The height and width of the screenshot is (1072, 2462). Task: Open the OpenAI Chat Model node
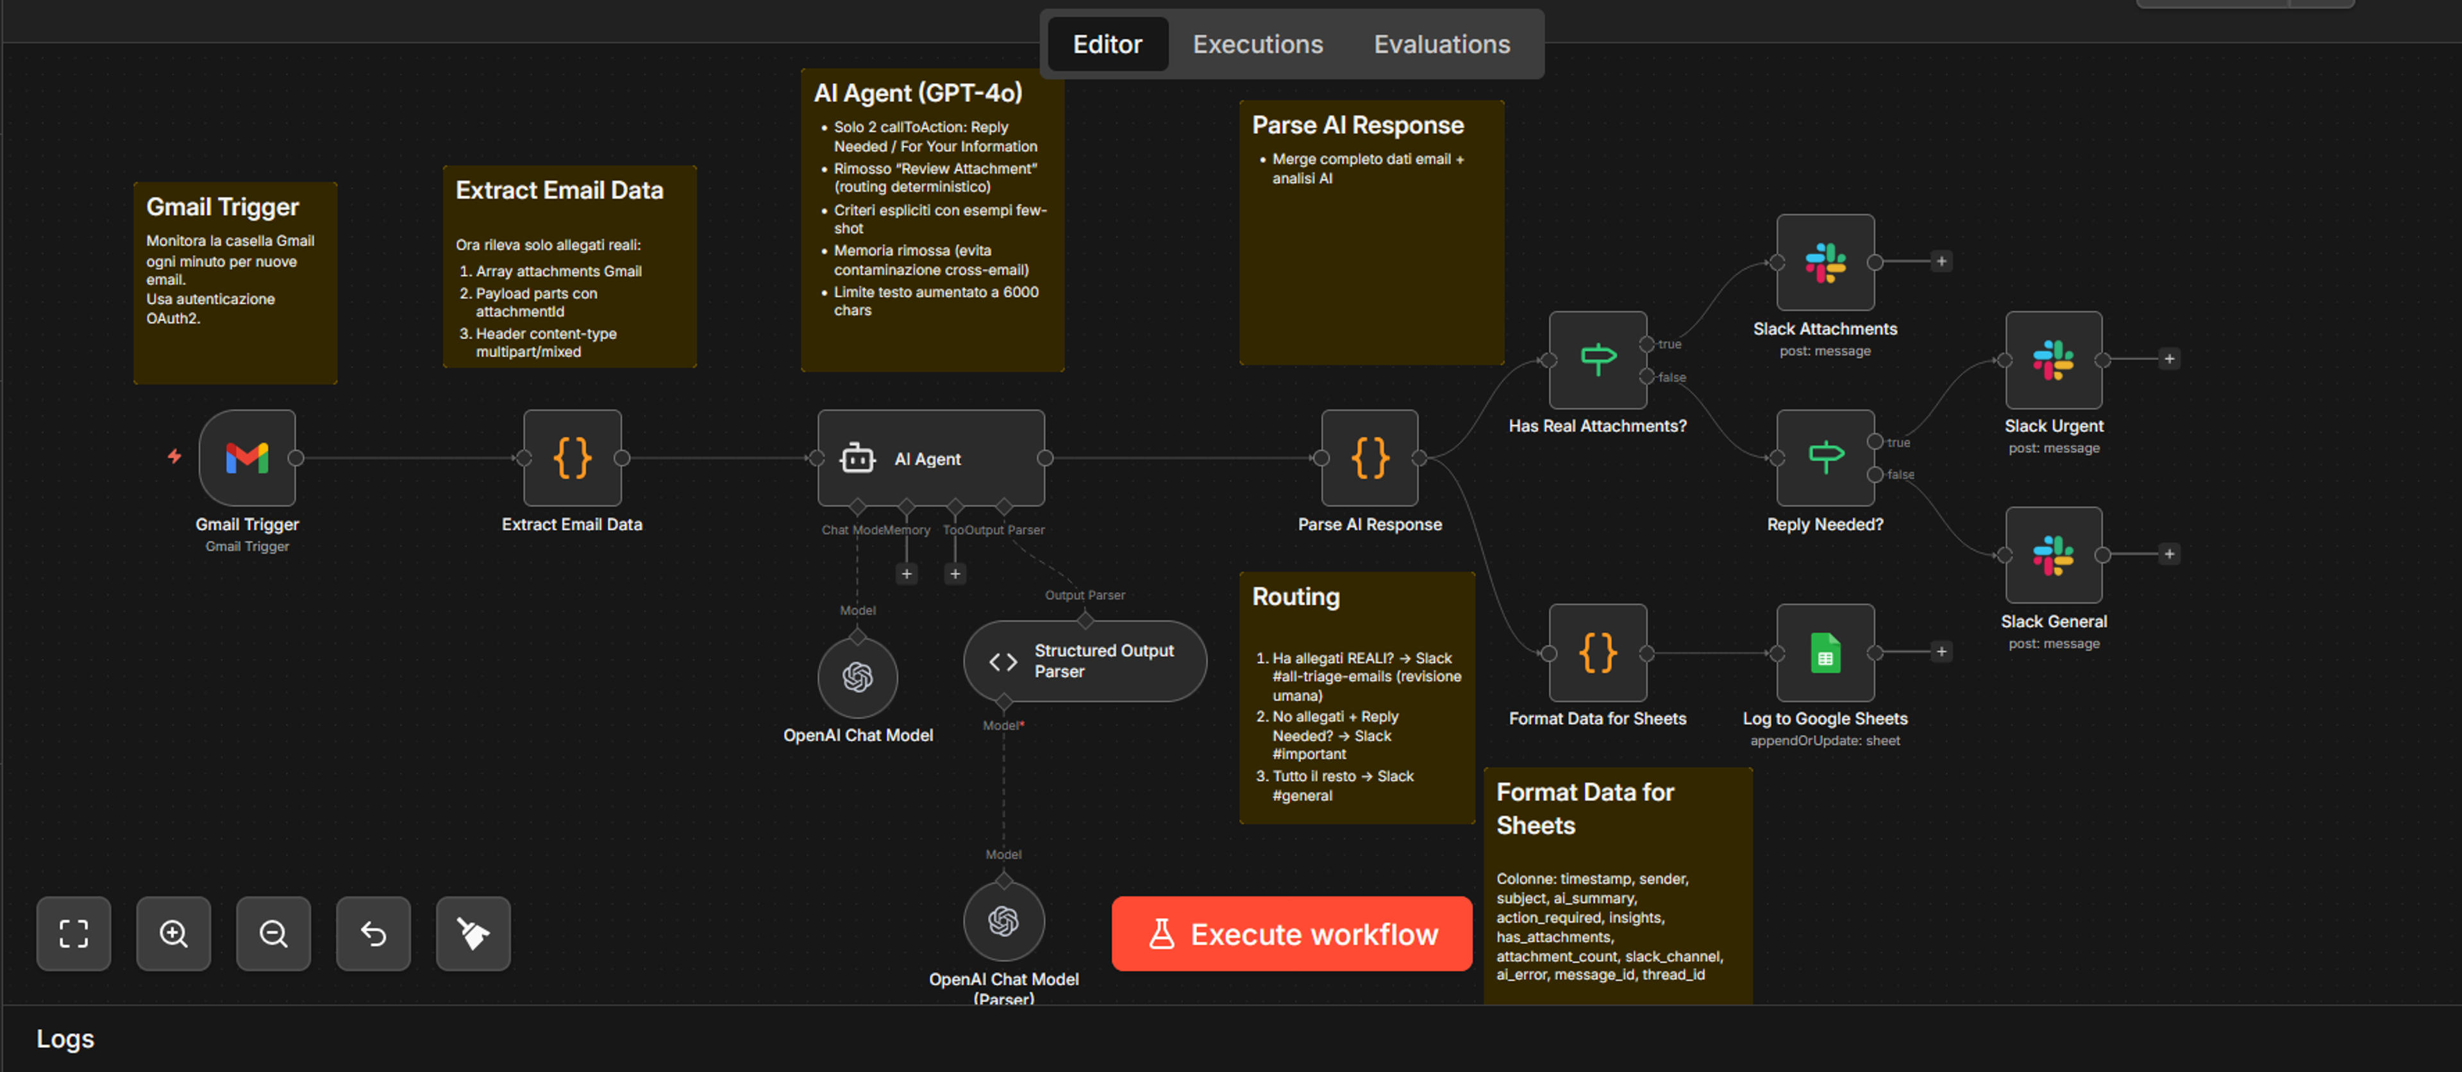coord(858,677)
